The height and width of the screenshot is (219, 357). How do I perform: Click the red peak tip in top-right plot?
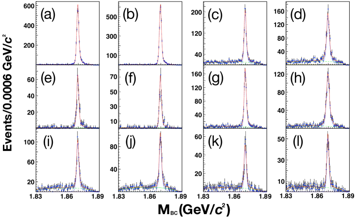point(328,14)
